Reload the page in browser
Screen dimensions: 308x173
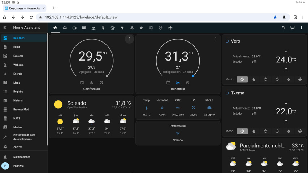[x=31, y=17]
